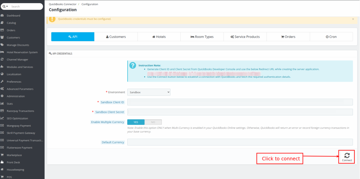The image size is (360, 179).
Task: Set Enable Multiple Currency to NO
Action: point(153,122)
